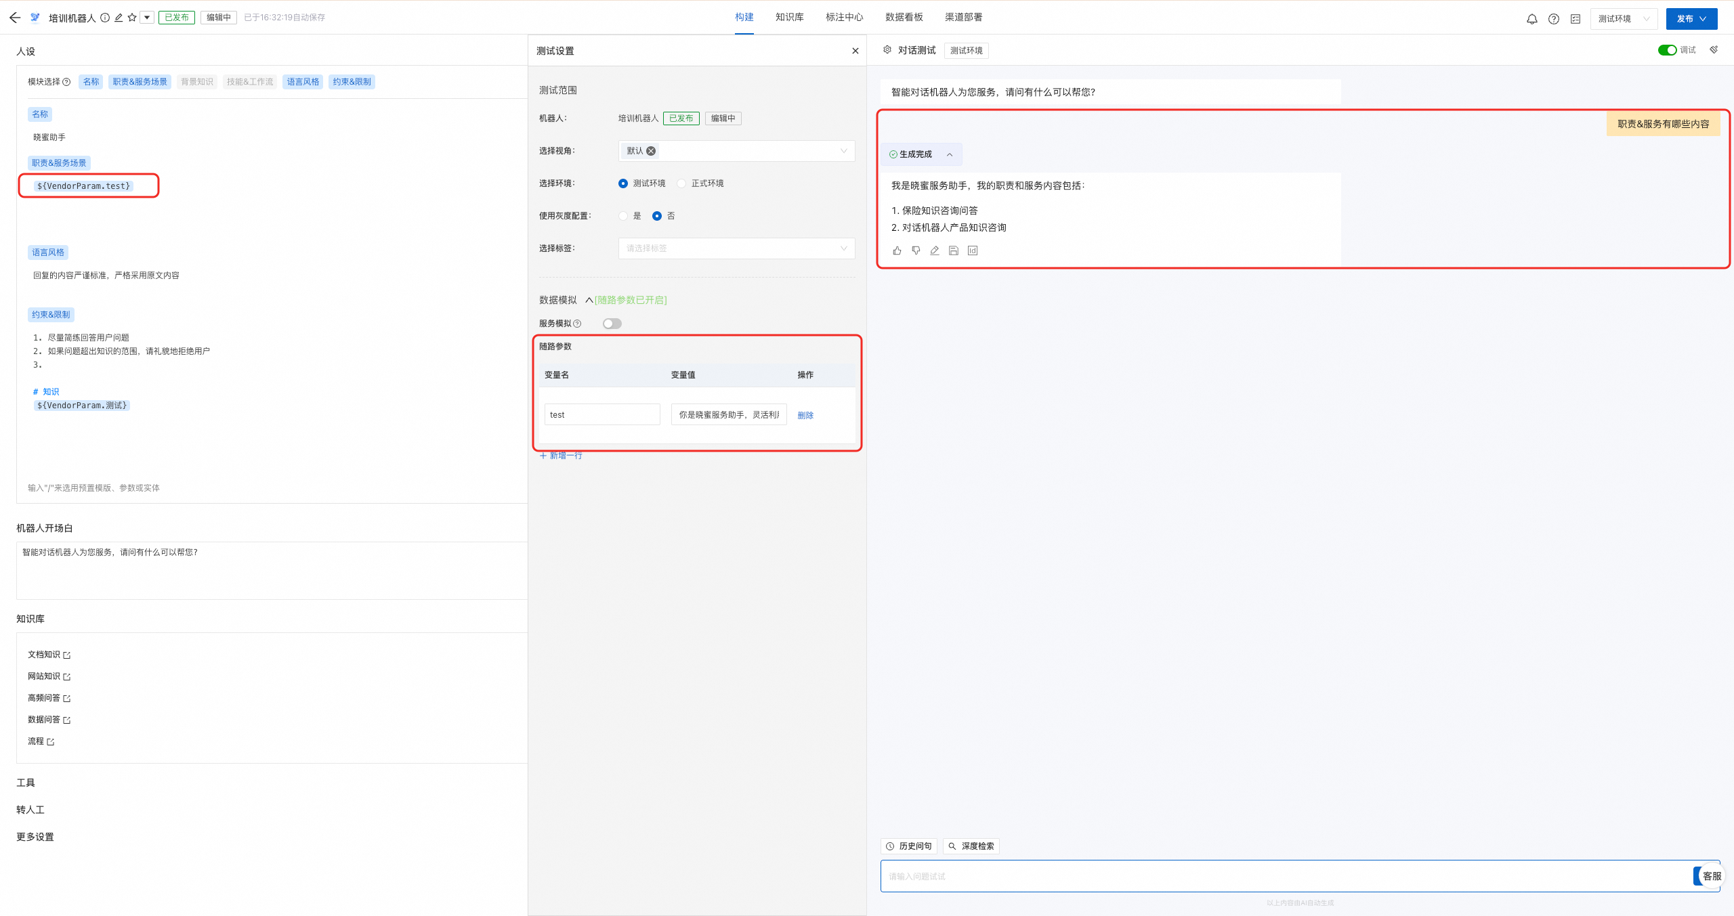Close the 测试设置 panel

(x=855, y=51)
